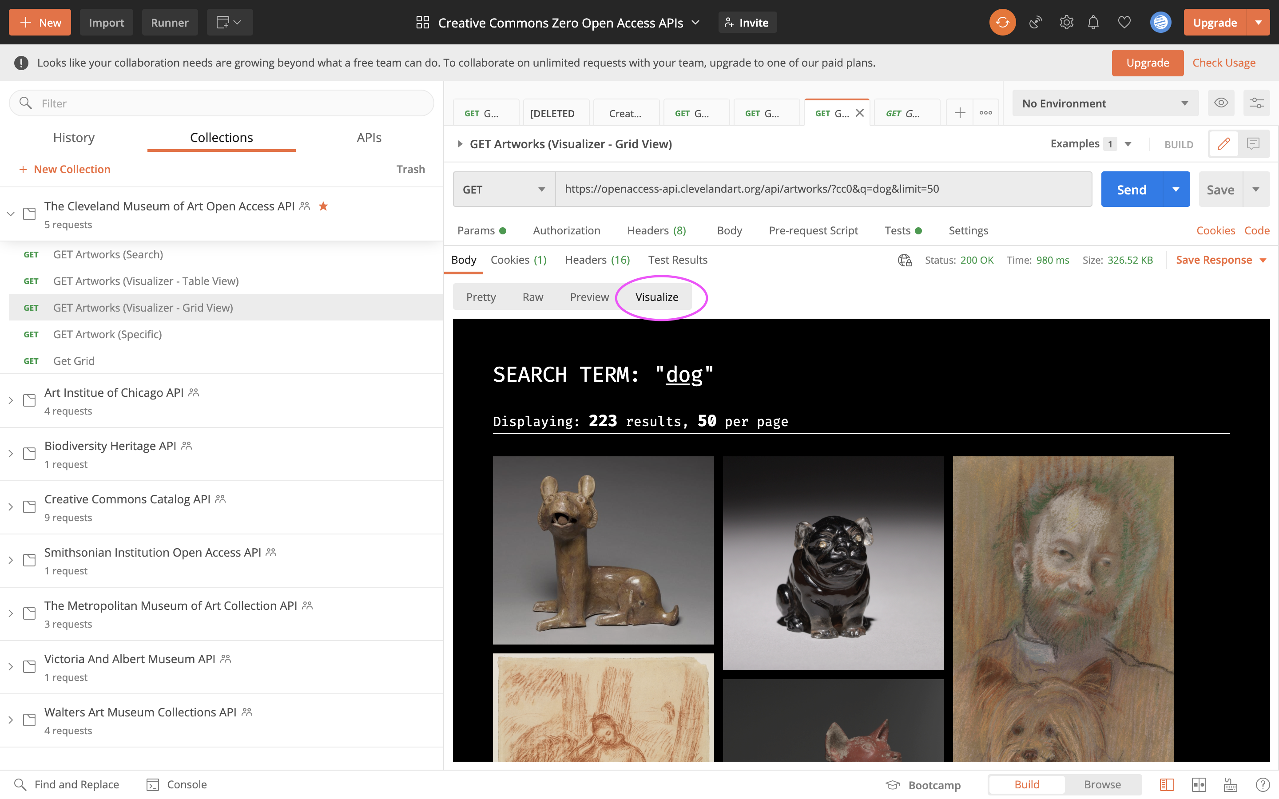1279x799 pixels.
Task: Click the comments icon beside BUILD
Action: (1253, 144)
